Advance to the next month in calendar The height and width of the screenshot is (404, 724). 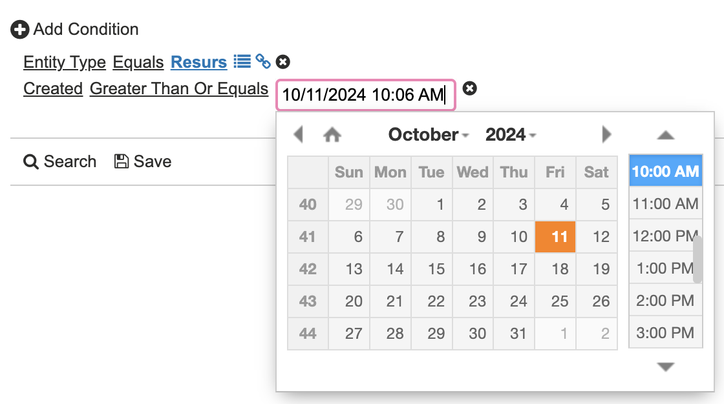606,134
